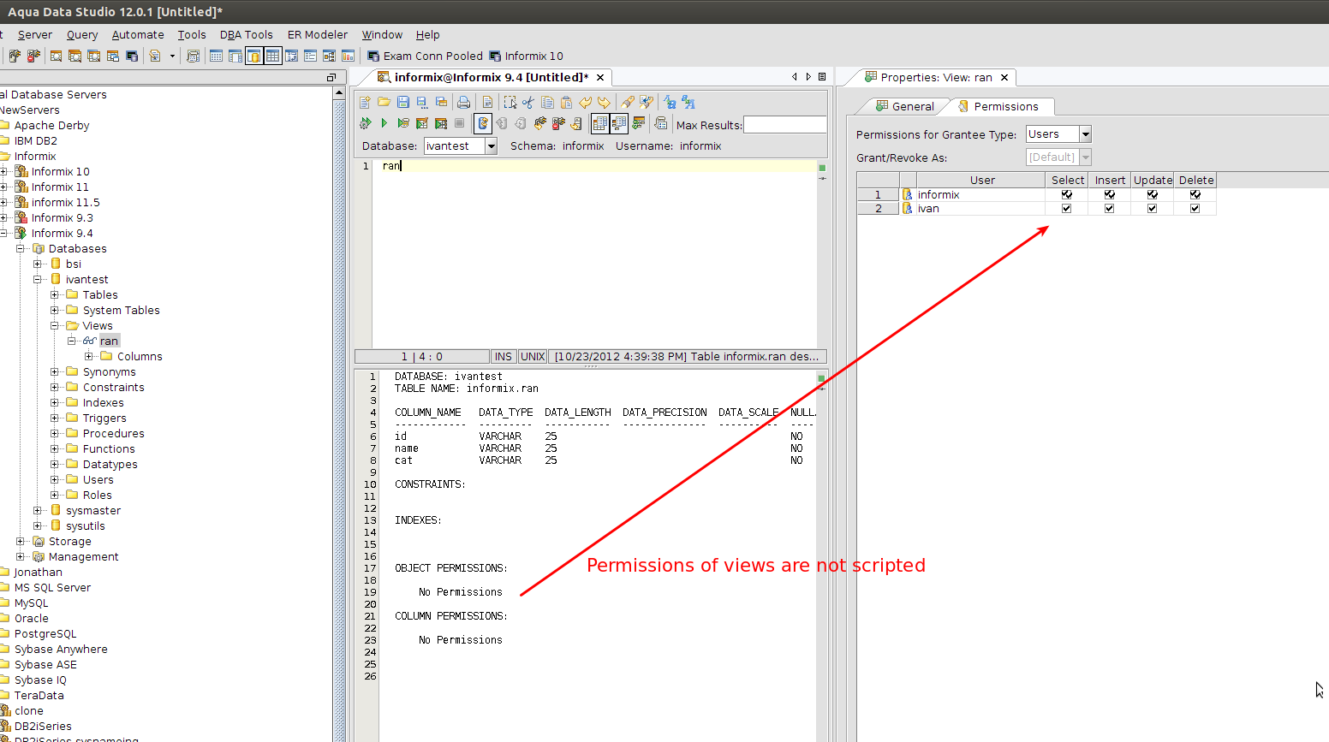The height and width of the screenshot is (742, 1329).
Task: Click the Find and Replace icon
Action: pyautogui.click(x=647, y=102)
